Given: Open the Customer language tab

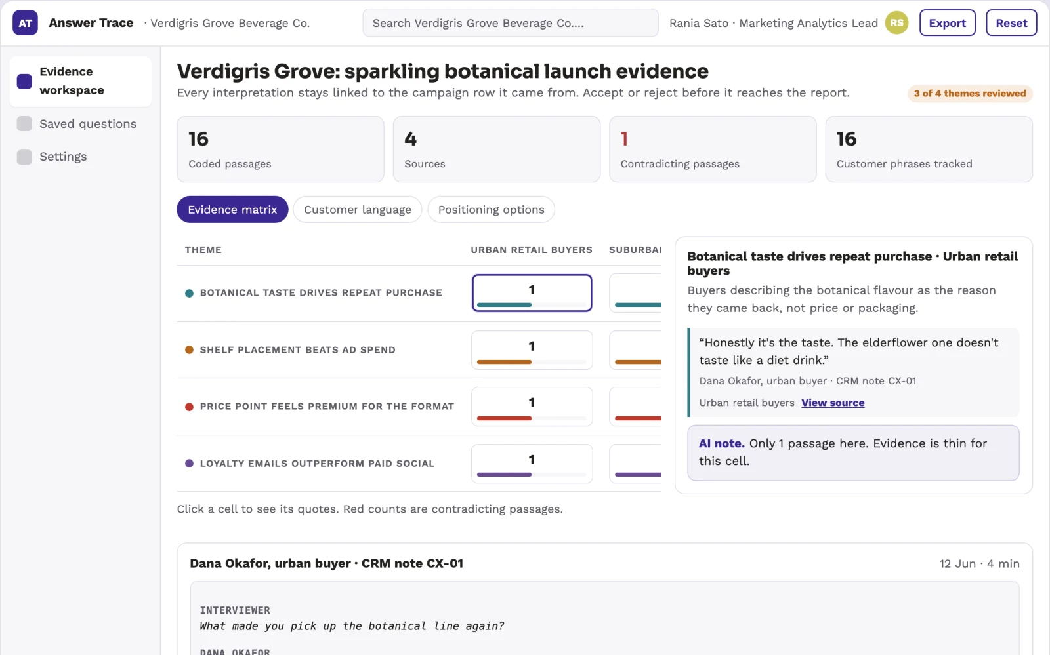Looking at the screenshot, I should [358, 210].
